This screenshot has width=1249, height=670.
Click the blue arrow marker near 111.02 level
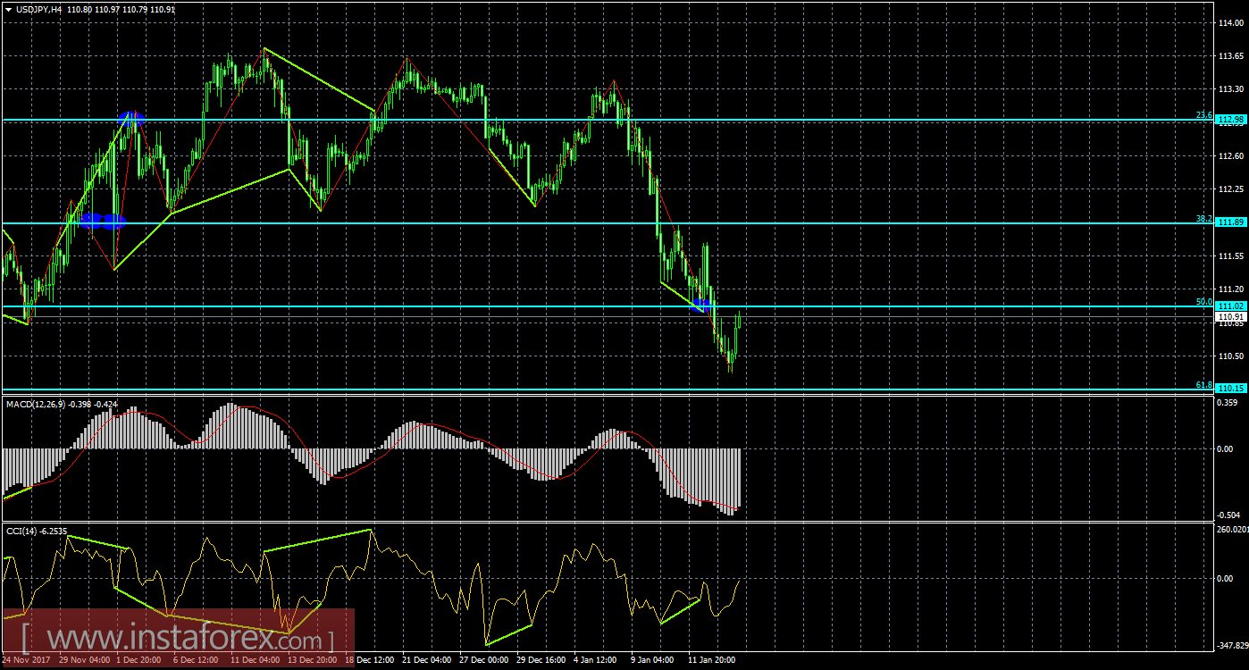[701, 306]
